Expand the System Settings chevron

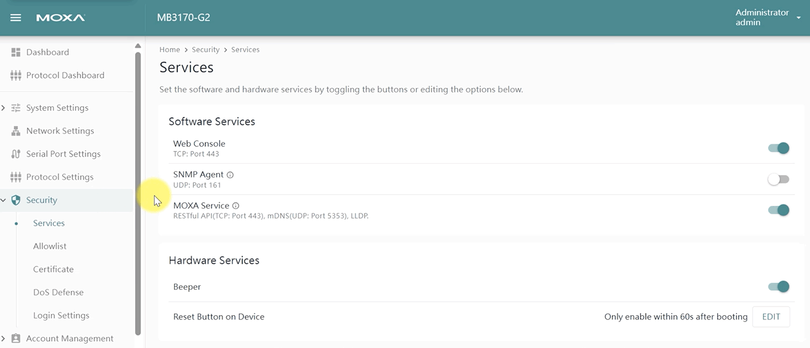pos(3,108)
